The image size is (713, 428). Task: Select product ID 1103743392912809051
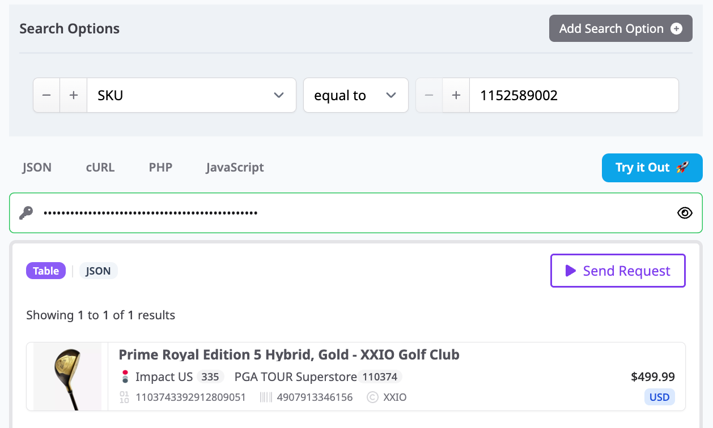(x=191, y=397)
